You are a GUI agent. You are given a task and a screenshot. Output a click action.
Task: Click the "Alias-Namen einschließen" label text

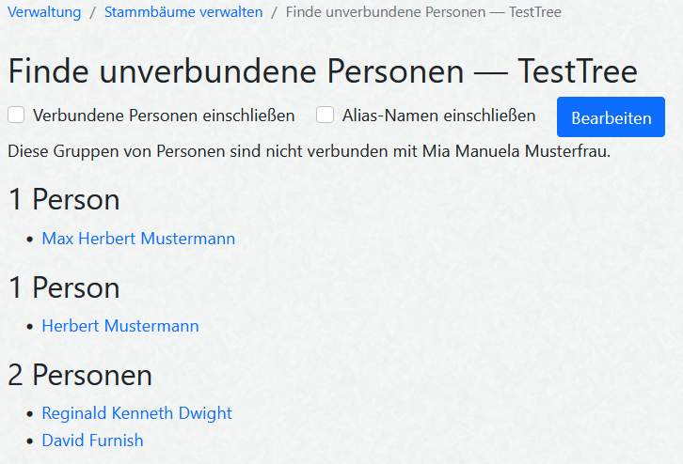pos(438,116)
